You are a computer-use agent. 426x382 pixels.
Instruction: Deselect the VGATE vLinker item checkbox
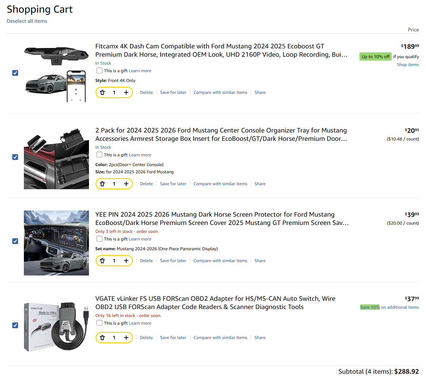click(15, 325)
